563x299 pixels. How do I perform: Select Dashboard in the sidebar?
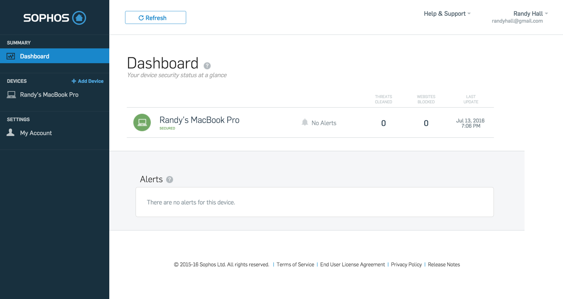pos(55,56)
